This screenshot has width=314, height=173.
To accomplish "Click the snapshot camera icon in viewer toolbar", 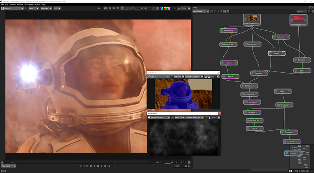I will tap(106, 8).
